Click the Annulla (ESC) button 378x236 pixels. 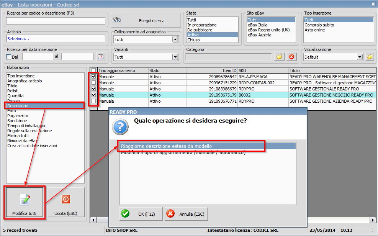pos(186,214)
